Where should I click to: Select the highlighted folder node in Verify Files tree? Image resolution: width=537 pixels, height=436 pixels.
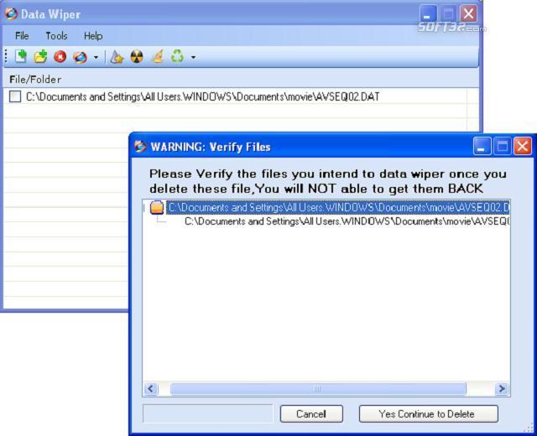click(x=338, y=208)
